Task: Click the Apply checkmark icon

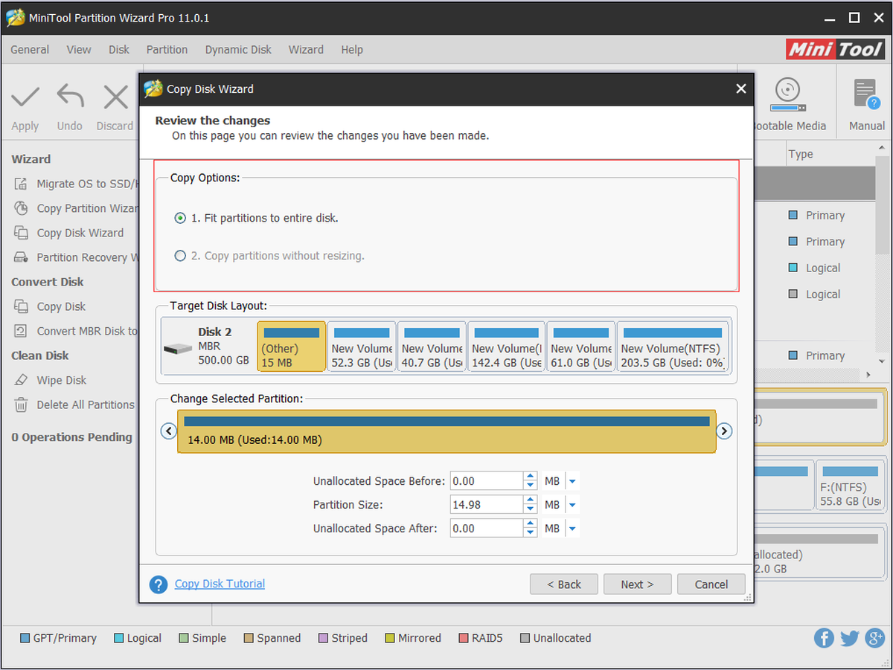Action: click(x=25, y=97)
